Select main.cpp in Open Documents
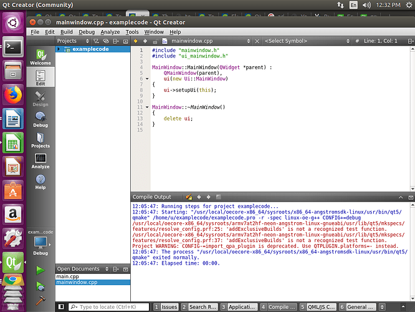Screen dimensions: 415x312 (93, 276)
